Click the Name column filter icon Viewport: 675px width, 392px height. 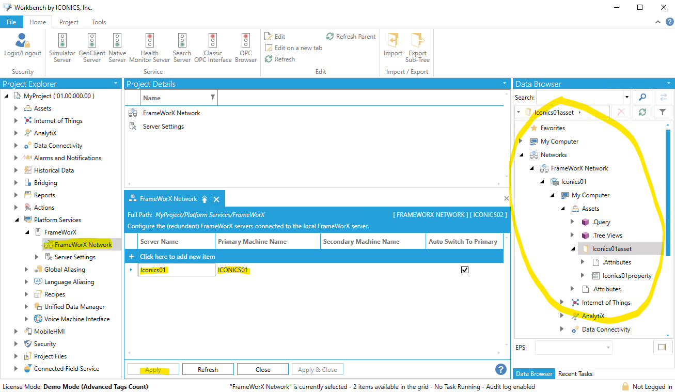212,97
